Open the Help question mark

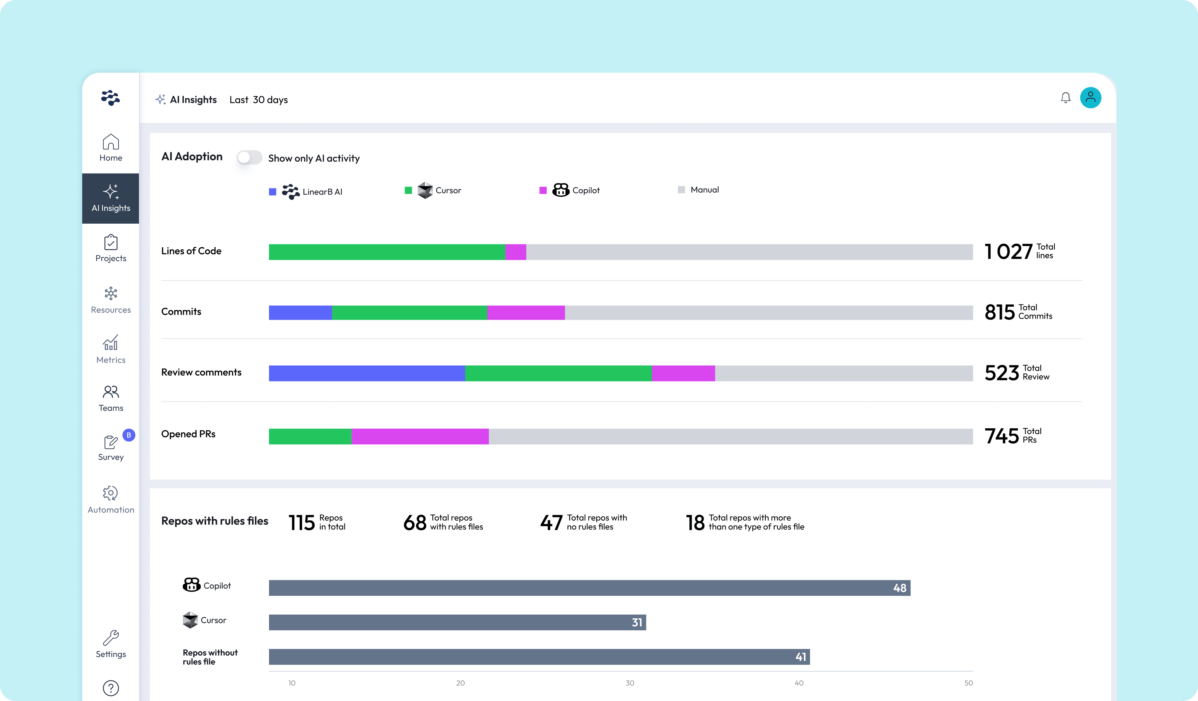click(x=110, y=688)
